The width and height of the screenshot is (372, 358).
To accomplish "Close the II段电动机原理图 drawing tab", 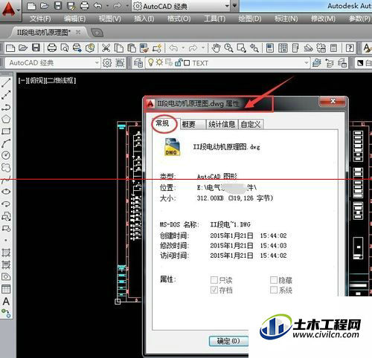I will (x=78, y=32).
